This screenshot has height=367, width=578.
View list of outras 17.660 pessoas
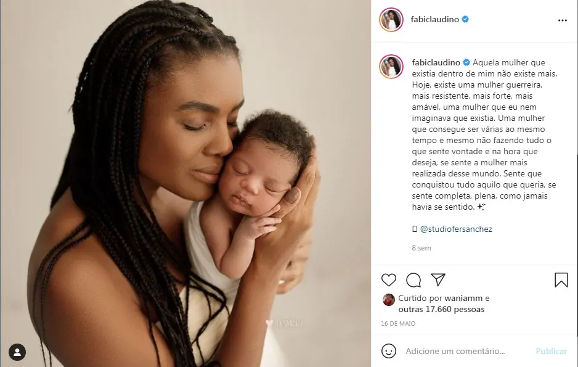(x=441, y=309)
